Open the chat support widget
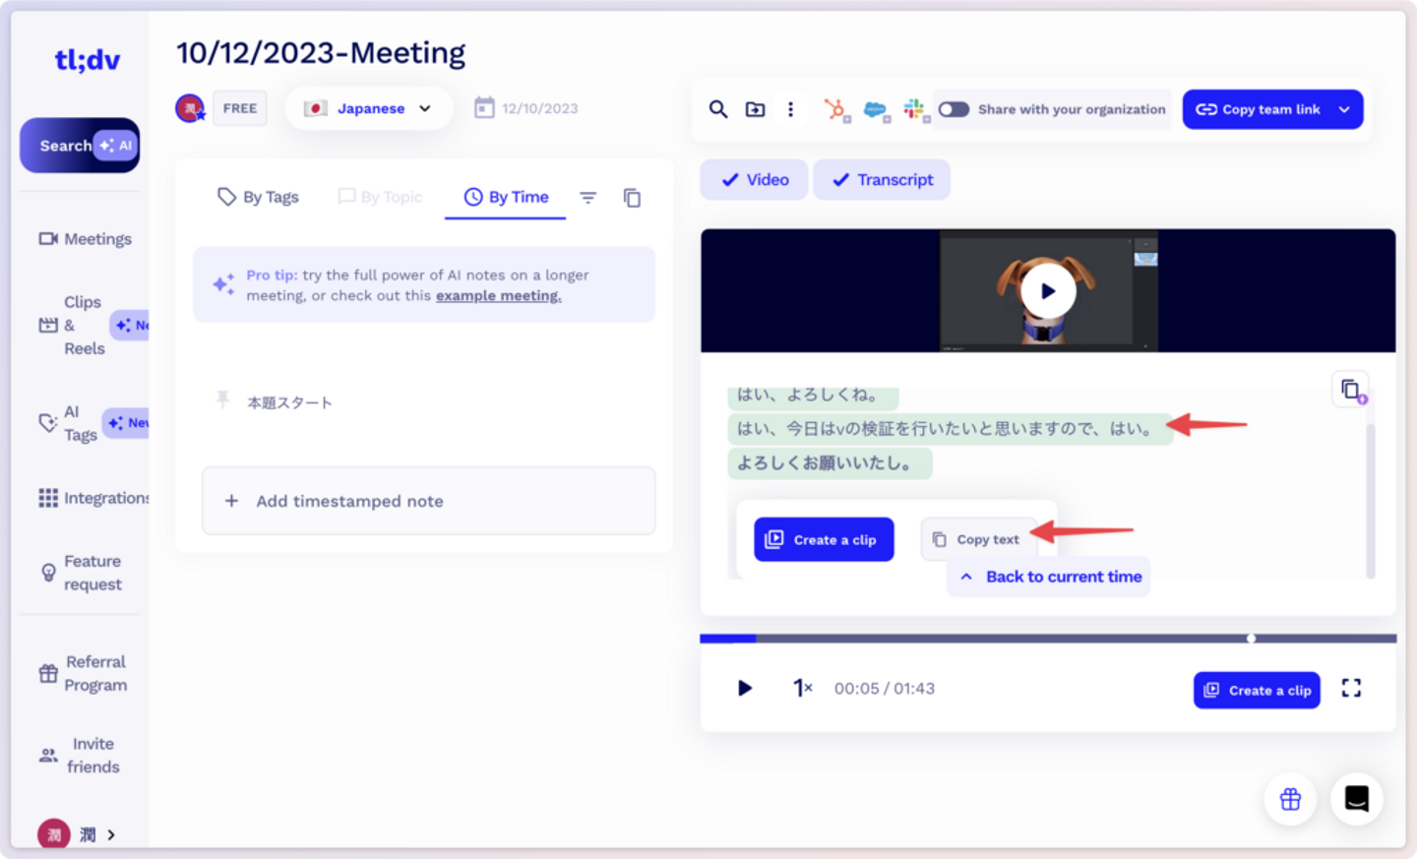 click(1357, 799)
